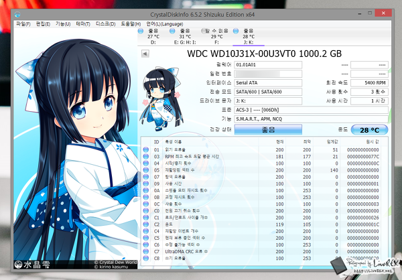Click the 특성 이름 column header

click(x=174, y=142)
